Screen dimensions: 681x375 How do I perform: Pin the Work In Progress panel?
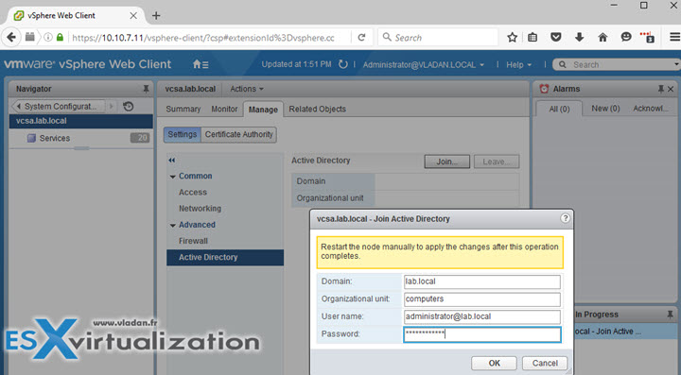[x=670, y=315]
